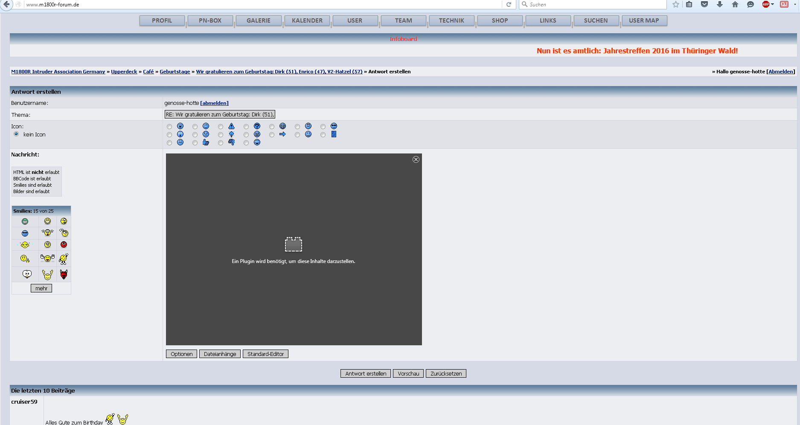Insert the red devil smiley
This screenshot has width=800, height=425.
(x=64, y=275)
